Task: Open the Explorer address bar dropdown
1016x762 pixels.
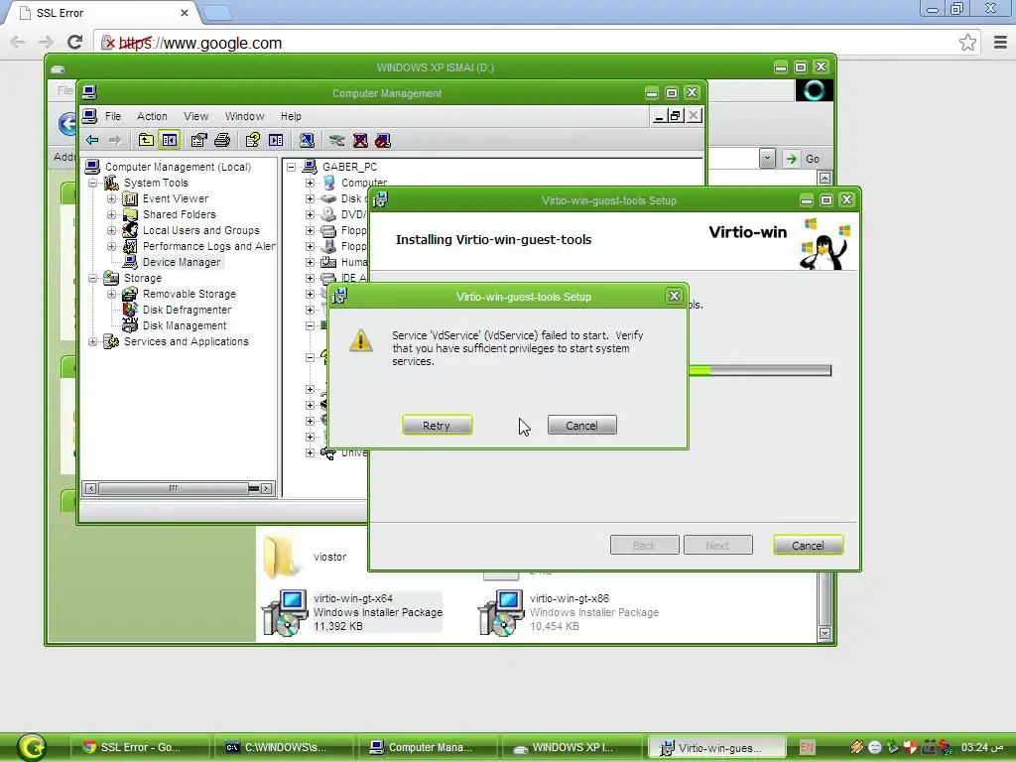Action: pos(767,158)
